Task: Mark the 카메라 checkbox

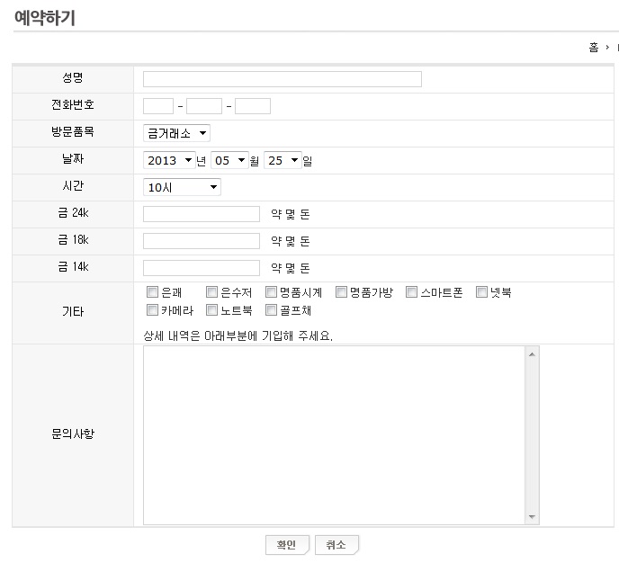Action: pos(152,310)
